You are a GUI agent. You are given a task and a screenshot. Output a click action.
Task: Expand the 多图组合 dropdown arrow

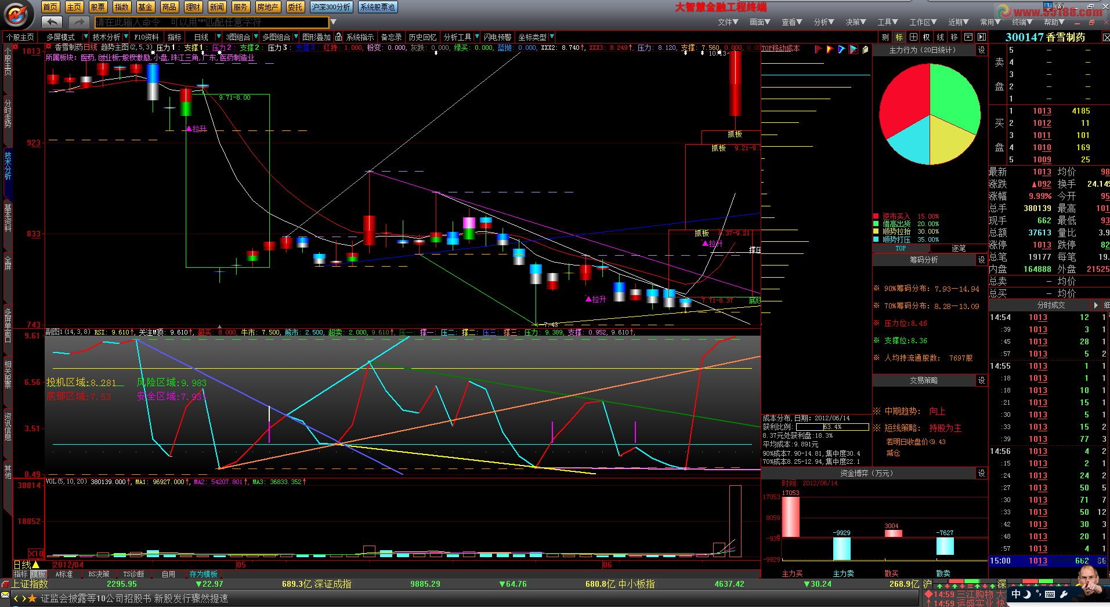point(295,37)
